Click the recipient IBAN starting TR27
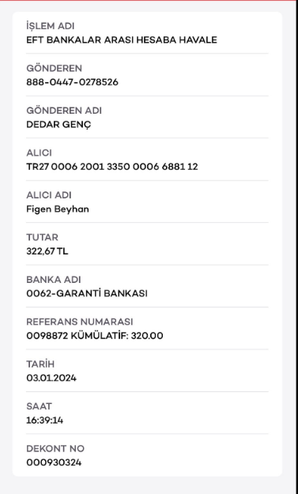Viewport: 298px width, 494px height. [x=111, y=167]
